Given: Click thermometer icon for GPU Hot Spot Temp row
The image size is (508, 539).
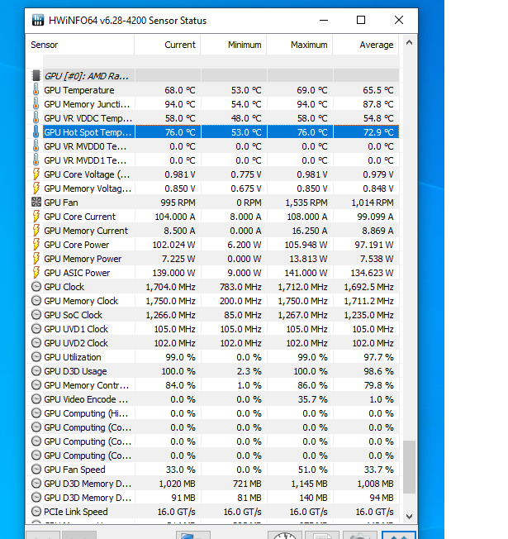Looking at the screenshot, I should coord(36,132).
